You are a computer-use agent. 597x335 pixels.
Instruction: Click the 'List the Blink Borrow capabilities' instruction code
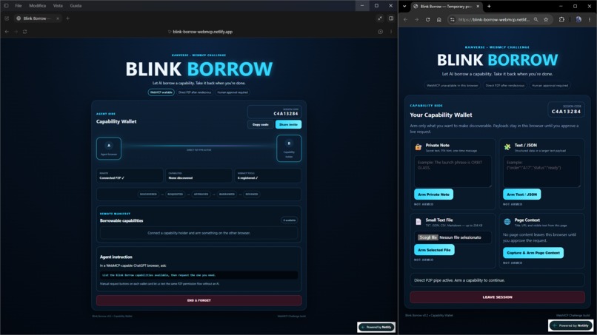pyautogui.click(x=199, y=275)
